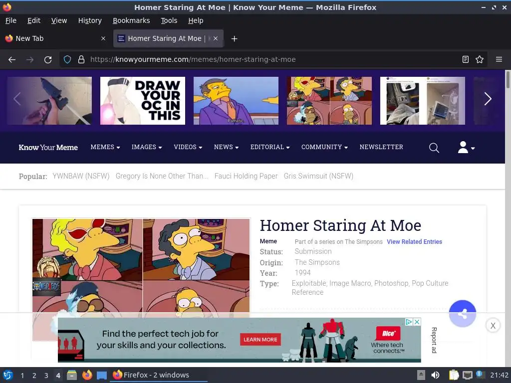Move carousel back with left arrow

coord(17,99)
